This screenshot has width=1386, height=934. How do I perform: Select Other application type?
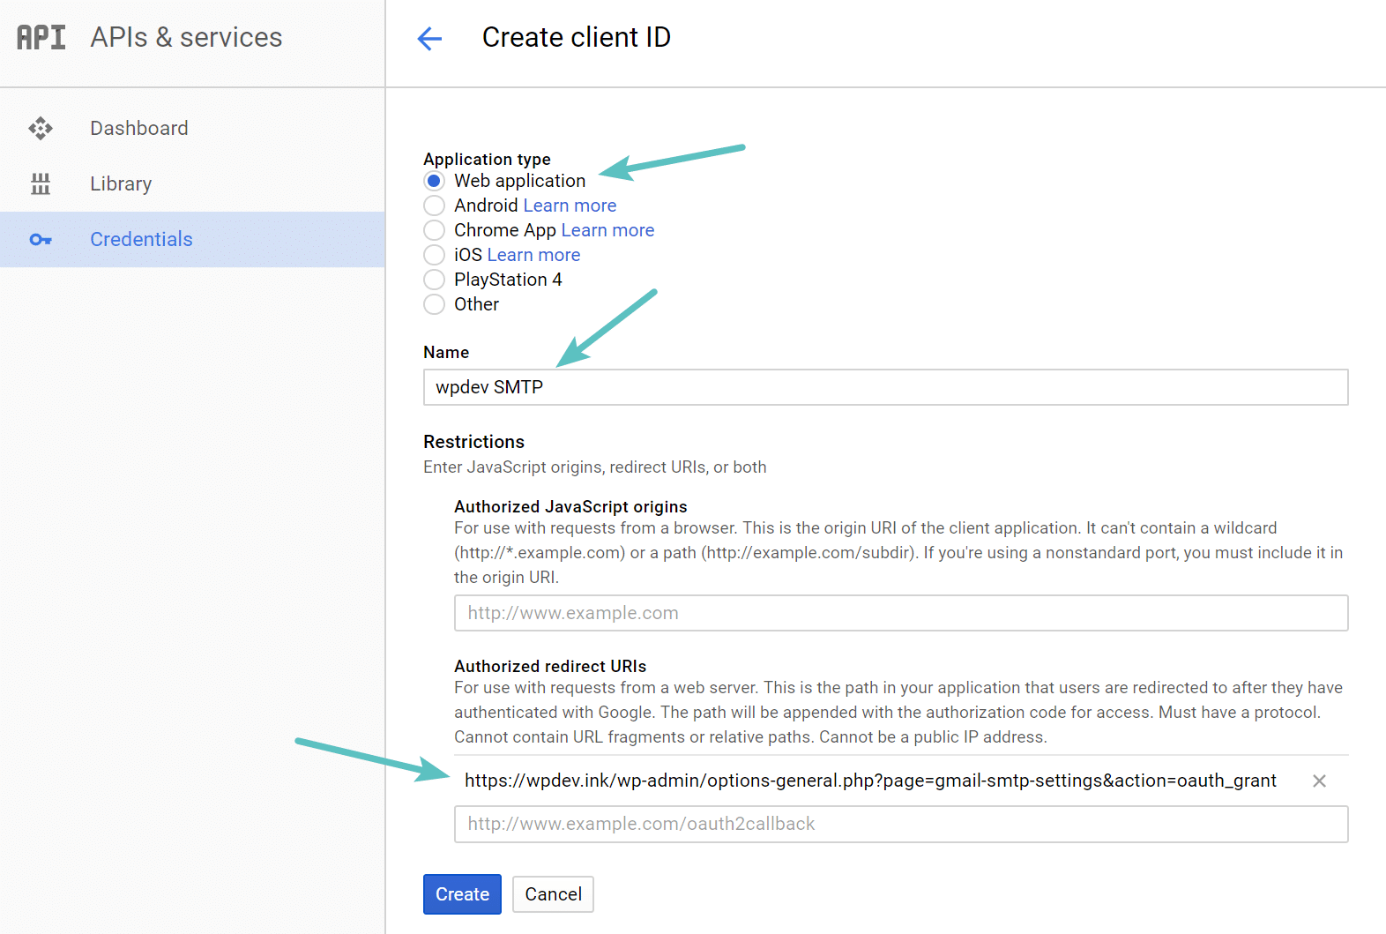[x=434, y=304]
